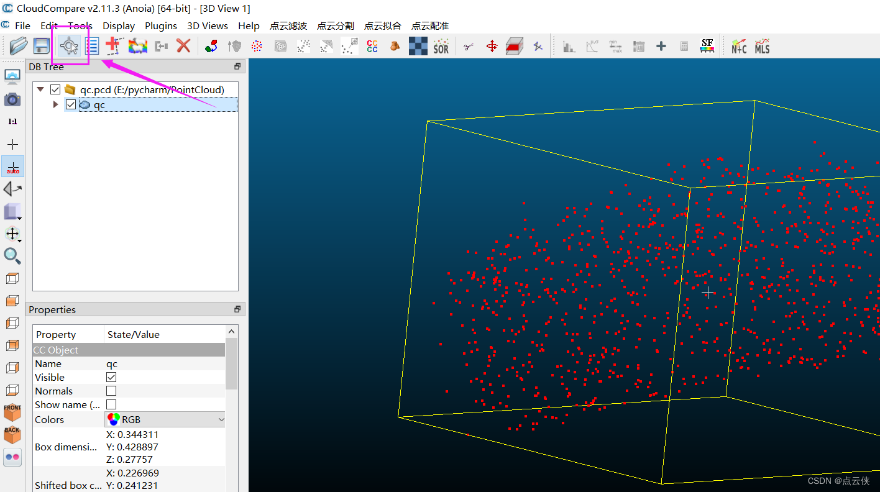Open the 点云拟合 menu
This screenshot has width=880, height=492.
coord(383,25)
